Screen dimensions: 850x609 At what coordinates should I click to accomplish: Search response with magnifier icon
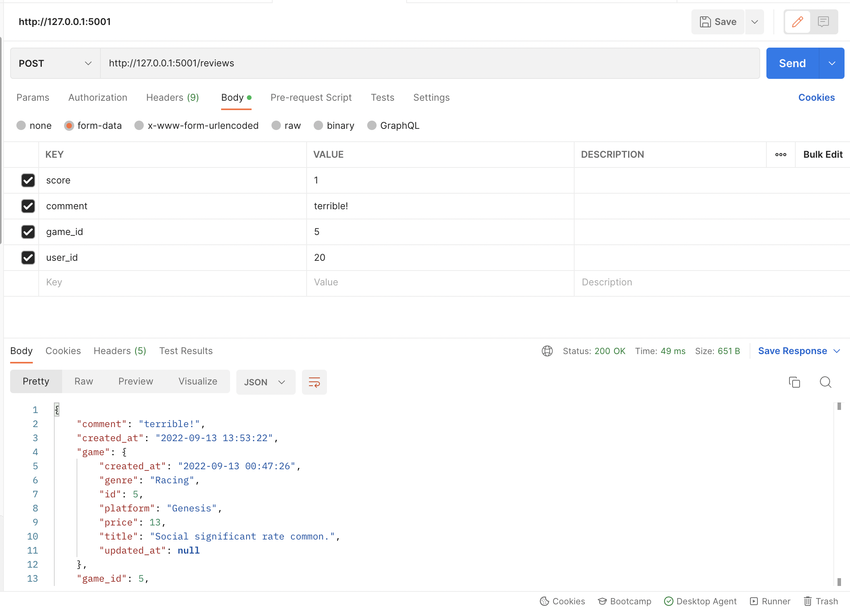pyautogui.click(x=825, y=382)
